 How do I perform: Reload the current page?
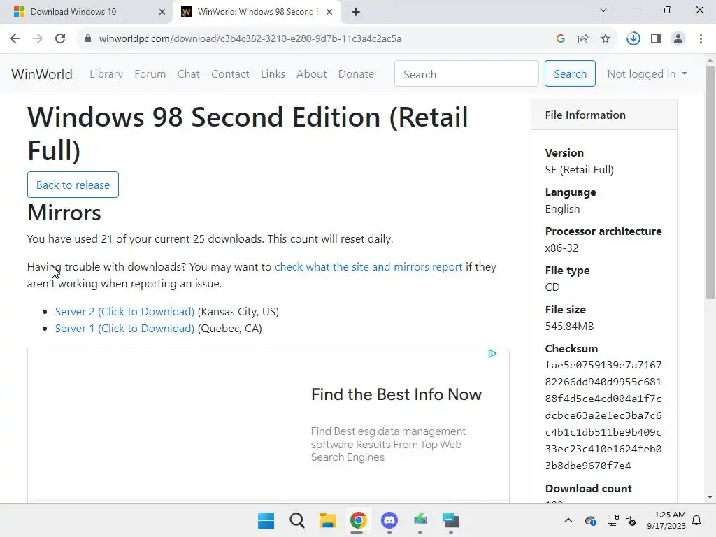tap(60, 39)
